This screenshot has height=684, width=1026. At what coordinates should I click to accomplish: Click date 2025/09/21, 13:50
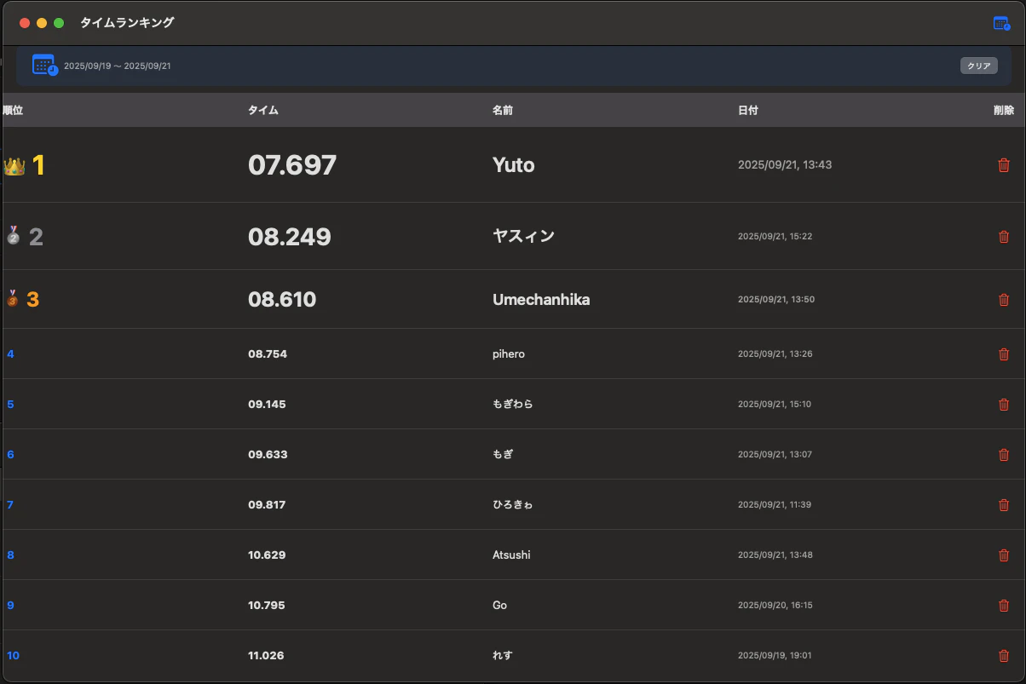775,300
